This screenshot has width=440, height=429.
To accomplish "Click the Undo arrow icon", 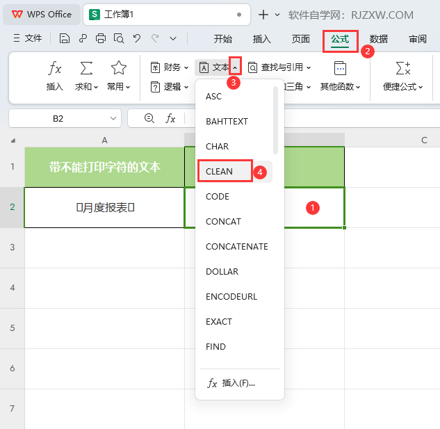I will (x=137, y=38).
